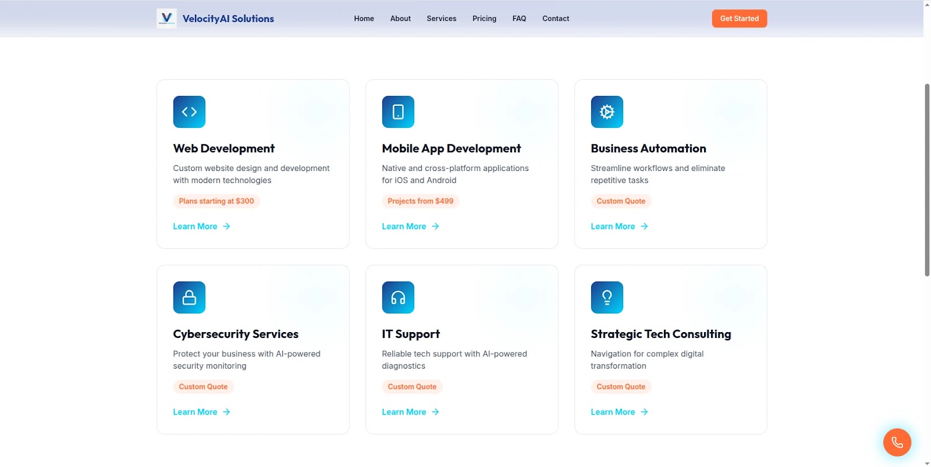Click arrow beside Business Automation Learn More
This screenshot has height=467, width=931.
(x=645, y=226)
